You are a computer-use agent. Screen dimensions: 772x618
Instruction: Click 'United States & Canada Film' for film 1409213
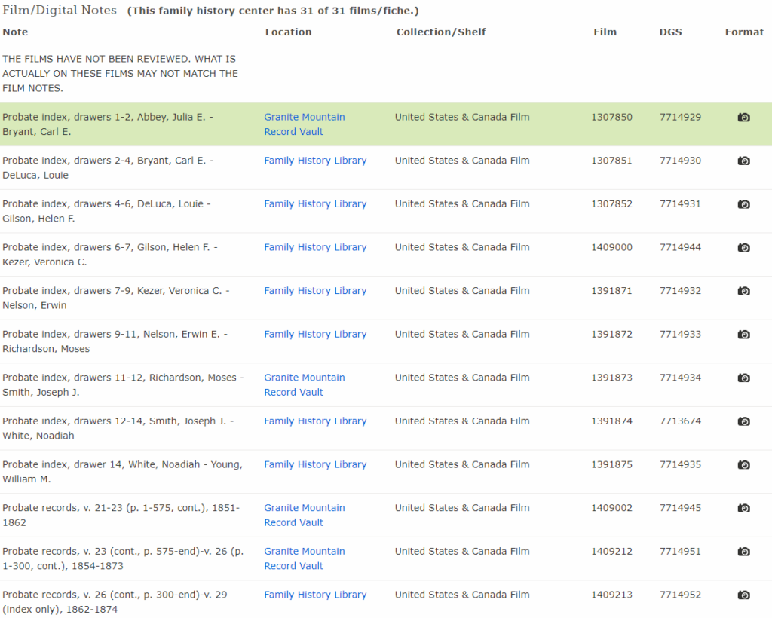[x=462, y=595]
